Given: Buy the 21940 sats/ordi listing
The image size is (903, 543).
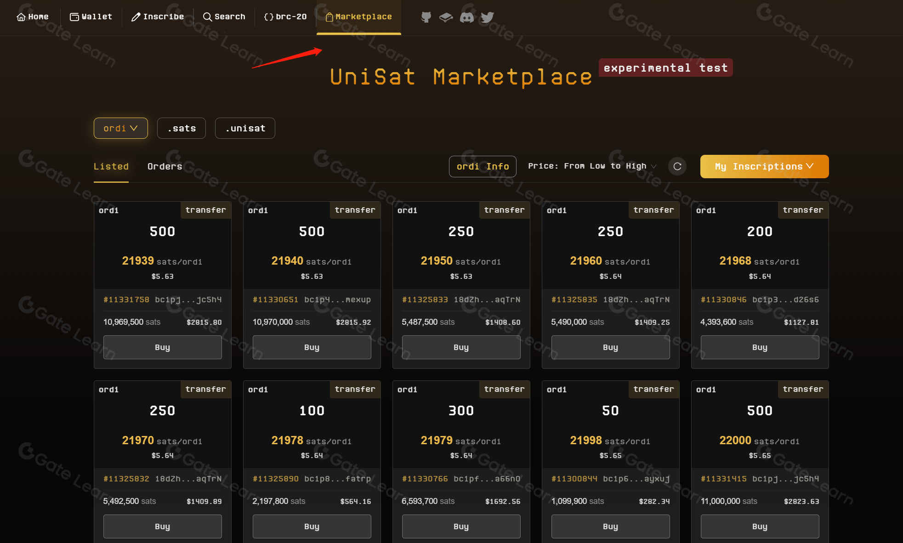Looking at the screenshot, I should [312, 347].
